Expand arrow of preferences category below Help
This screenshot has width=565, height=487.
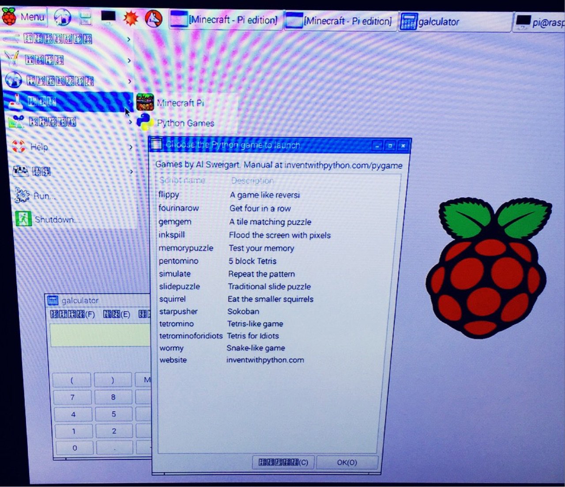(131, 172)
